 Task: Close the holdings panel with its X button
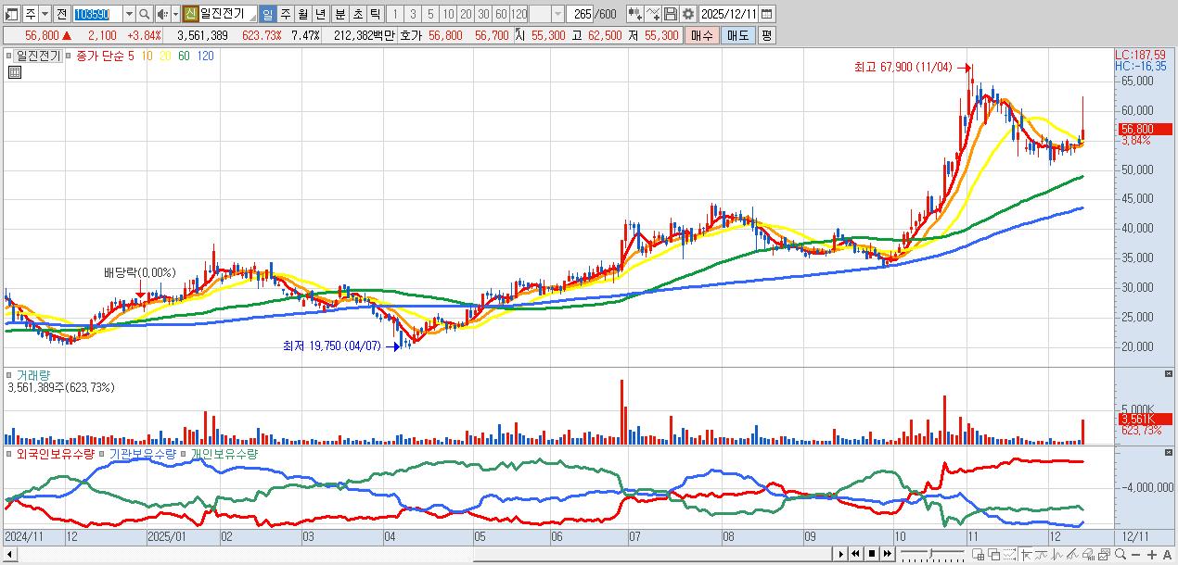coord(1168,452)
